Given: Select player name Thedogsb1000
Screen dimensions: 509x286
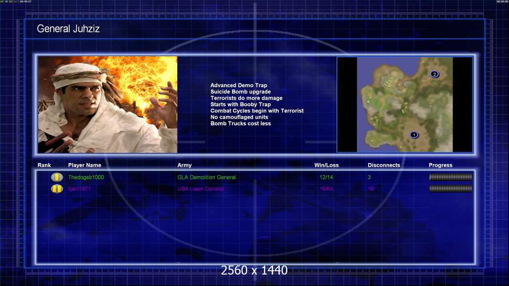Looking at the screenshot, I should pos(86,177).
